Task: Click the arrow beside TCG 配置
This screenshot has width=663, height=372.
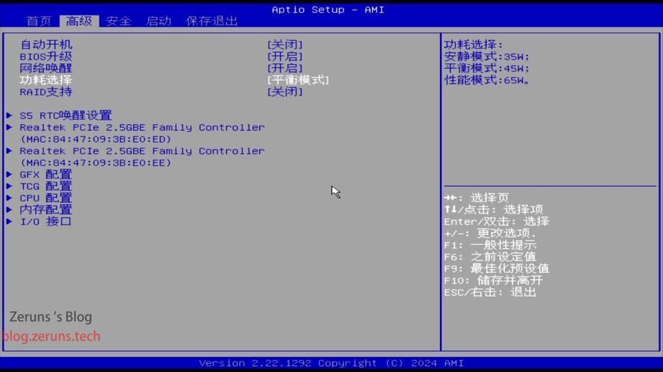Action: pos(9,186)
